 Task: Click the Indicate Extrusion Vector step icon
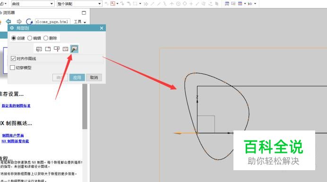pyautogui.click(x=57, y=49)
